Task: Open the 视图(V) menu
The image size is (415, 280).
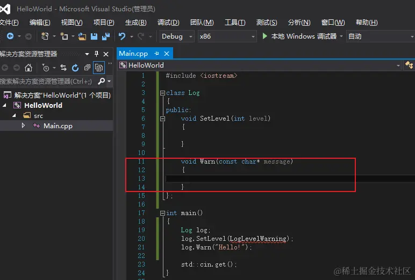Action: click(71, 23)
